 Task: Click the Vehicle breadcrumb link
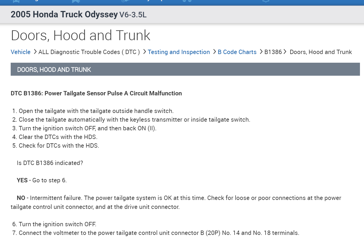point(21,52)
